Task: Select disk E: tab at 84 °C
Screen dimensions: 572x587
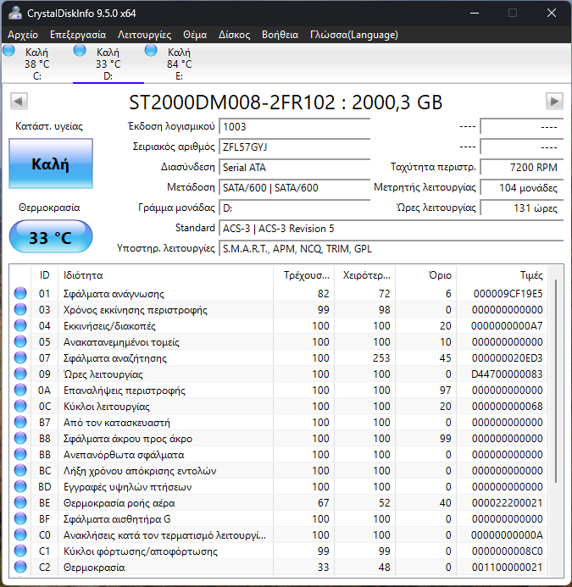Action: point(179,64)
